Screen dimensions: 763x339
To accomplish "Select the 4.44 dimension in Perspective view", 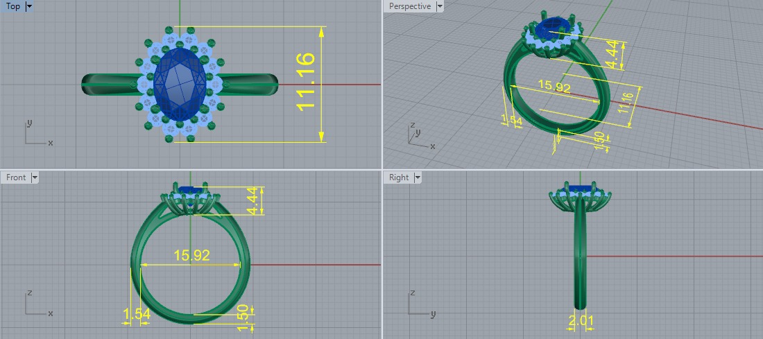I will tap(613, 53).
